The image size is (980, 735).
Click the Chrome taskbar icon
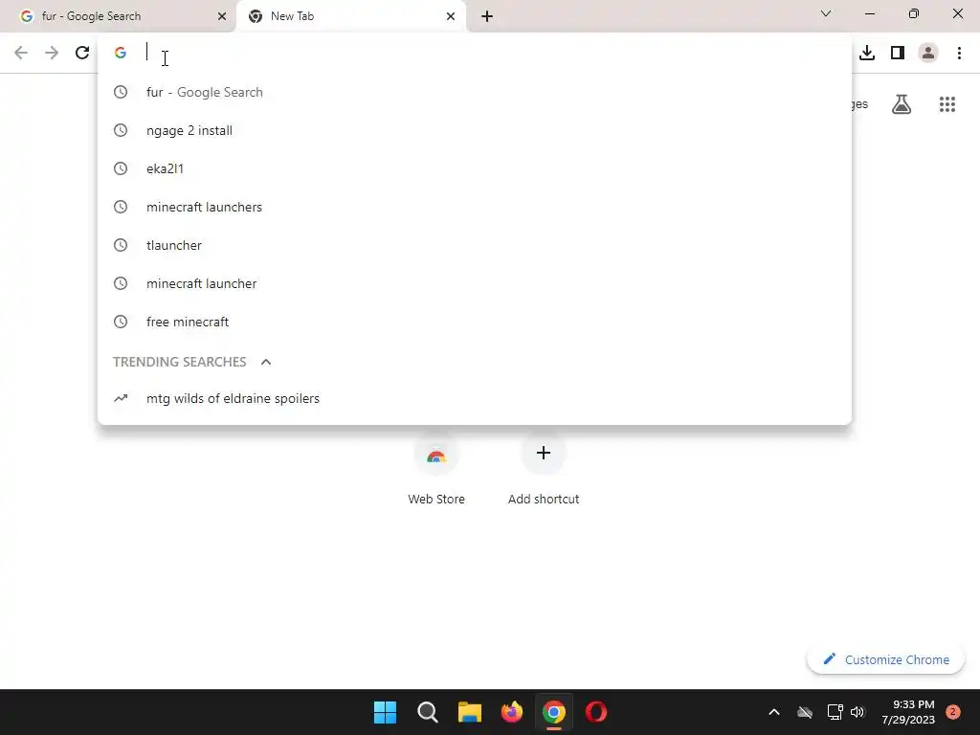tap(554, 712)
